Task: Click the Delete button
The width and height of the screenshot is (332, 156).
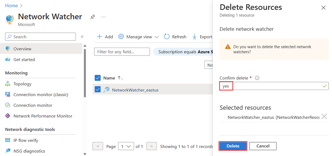Action: pos(233,146)
